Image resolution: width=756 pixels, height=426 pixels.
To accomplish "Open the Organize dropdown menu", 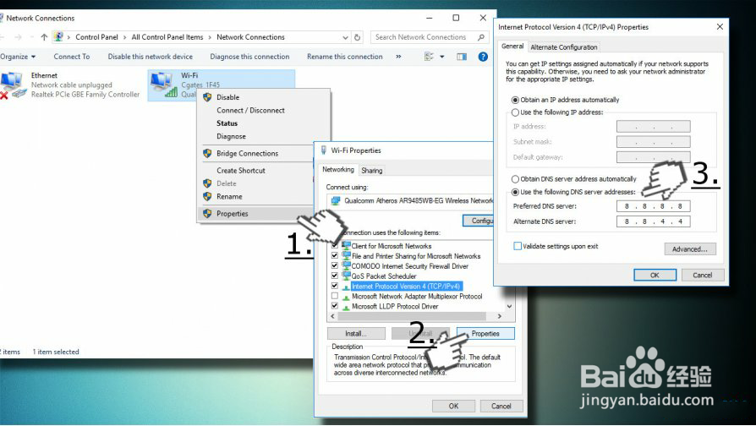I will 18,57.
